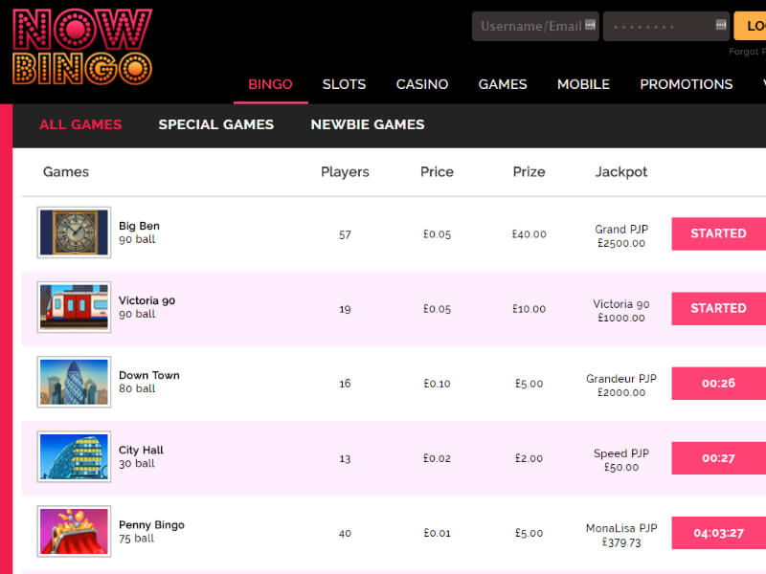Viewport: 766px width, 574px height.
Task: Join Down Town via 00:26 timer button
Action: point(719,384)
